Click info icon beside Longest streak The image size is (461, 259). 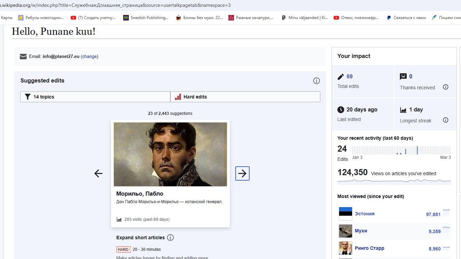pos(445,120)
